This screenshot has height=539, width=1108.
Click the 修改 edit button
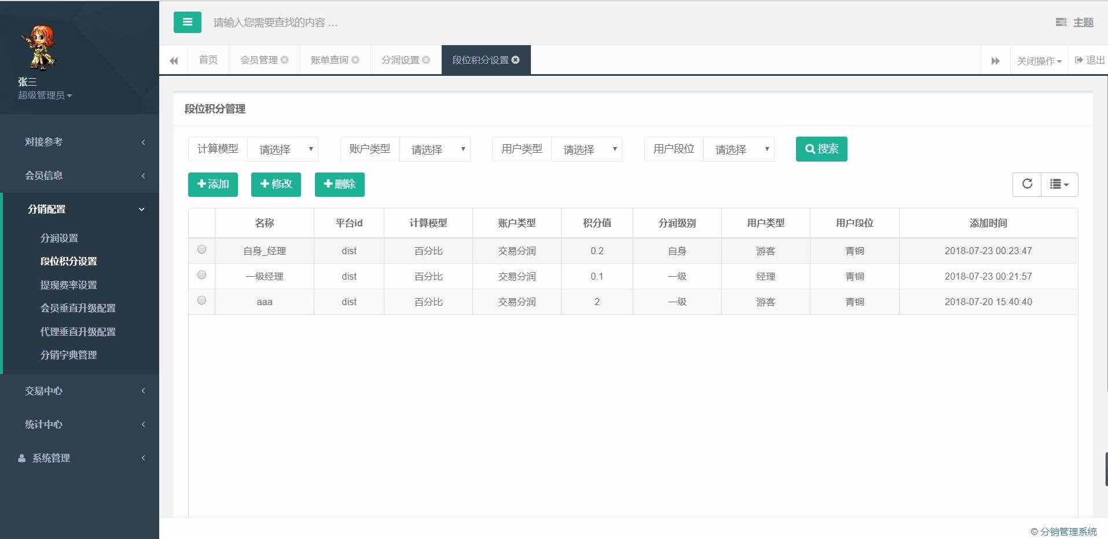click(x=276, y=184)
